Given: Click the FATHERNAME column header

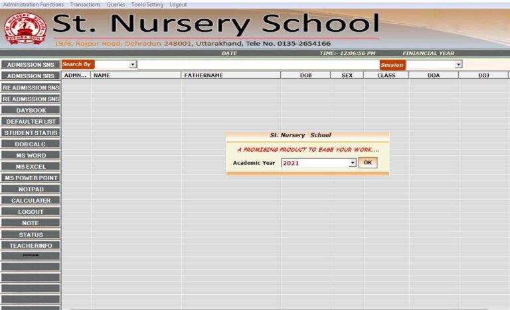Looking at the screenshot, I should click(231, 76).
